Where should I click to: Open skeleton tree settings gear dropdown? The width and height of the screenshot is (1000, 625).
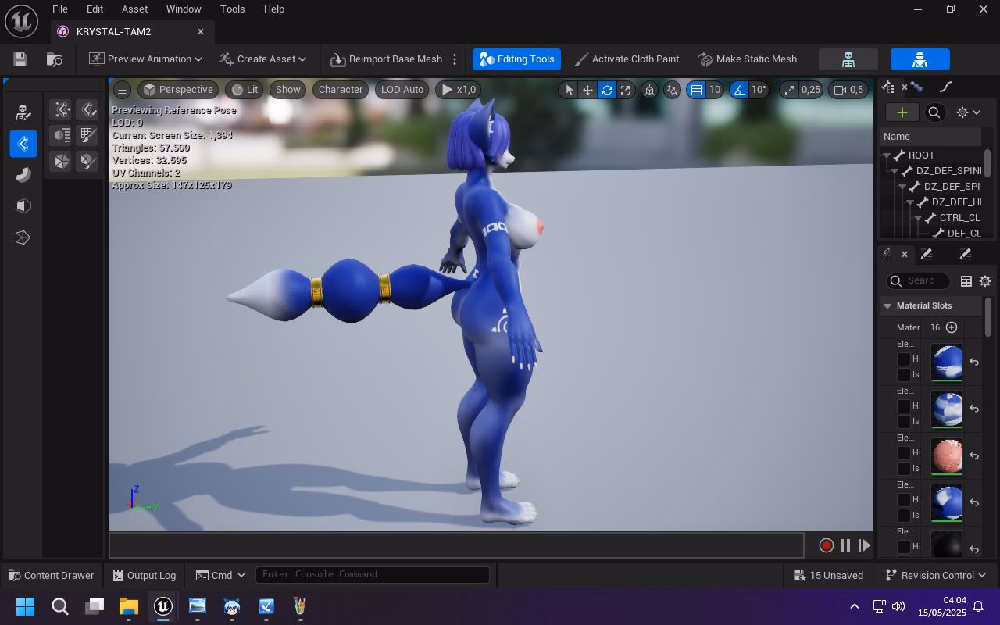[968, 112]
